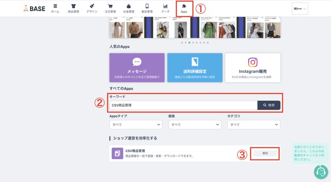331x182 pixels.
Task: Open 商品管理 in the top navigation
Action: 74,9
